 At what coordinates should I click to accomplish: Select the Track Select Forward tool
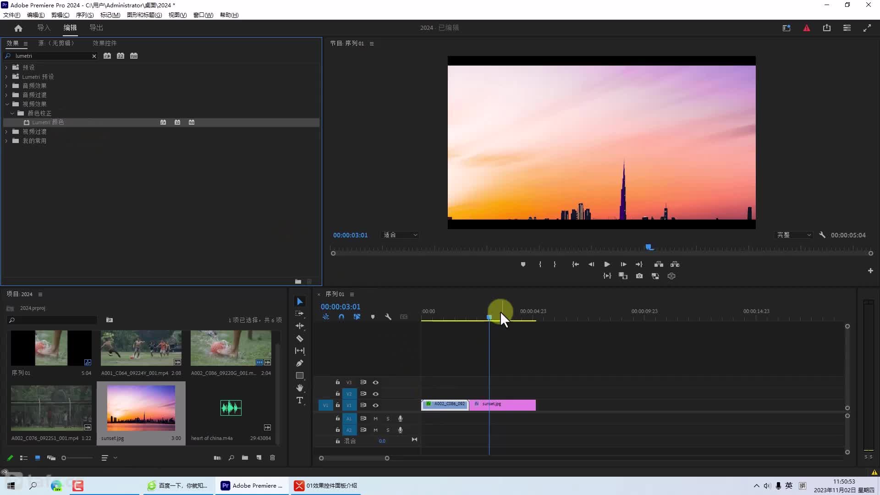coord(300,313)
